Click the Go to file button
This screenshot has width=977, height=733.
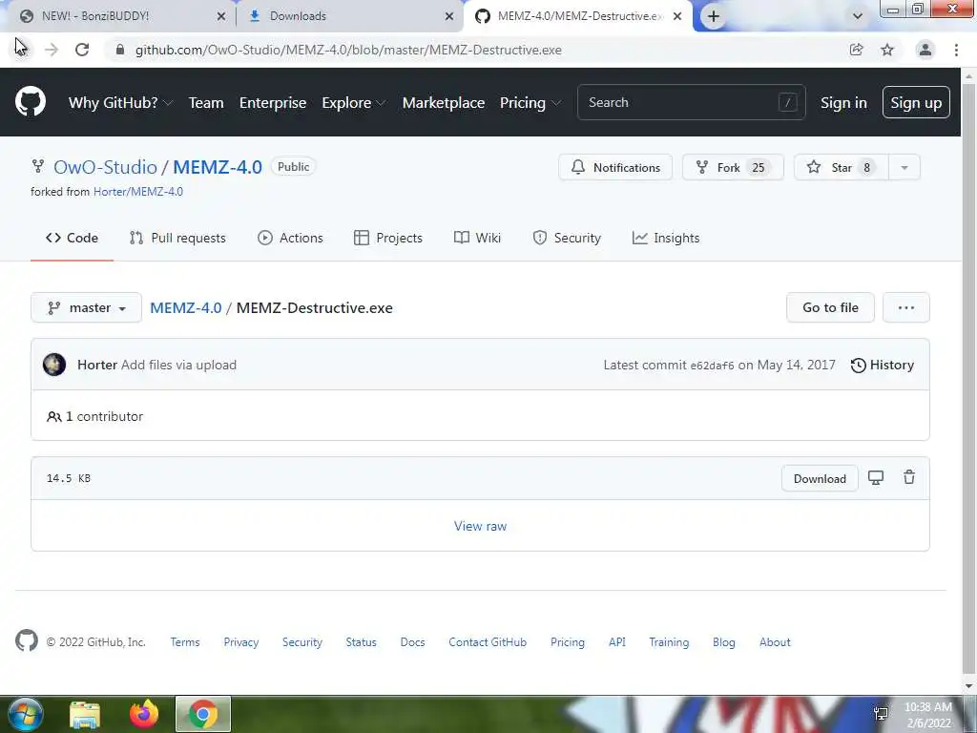click(x=831, y=307)
